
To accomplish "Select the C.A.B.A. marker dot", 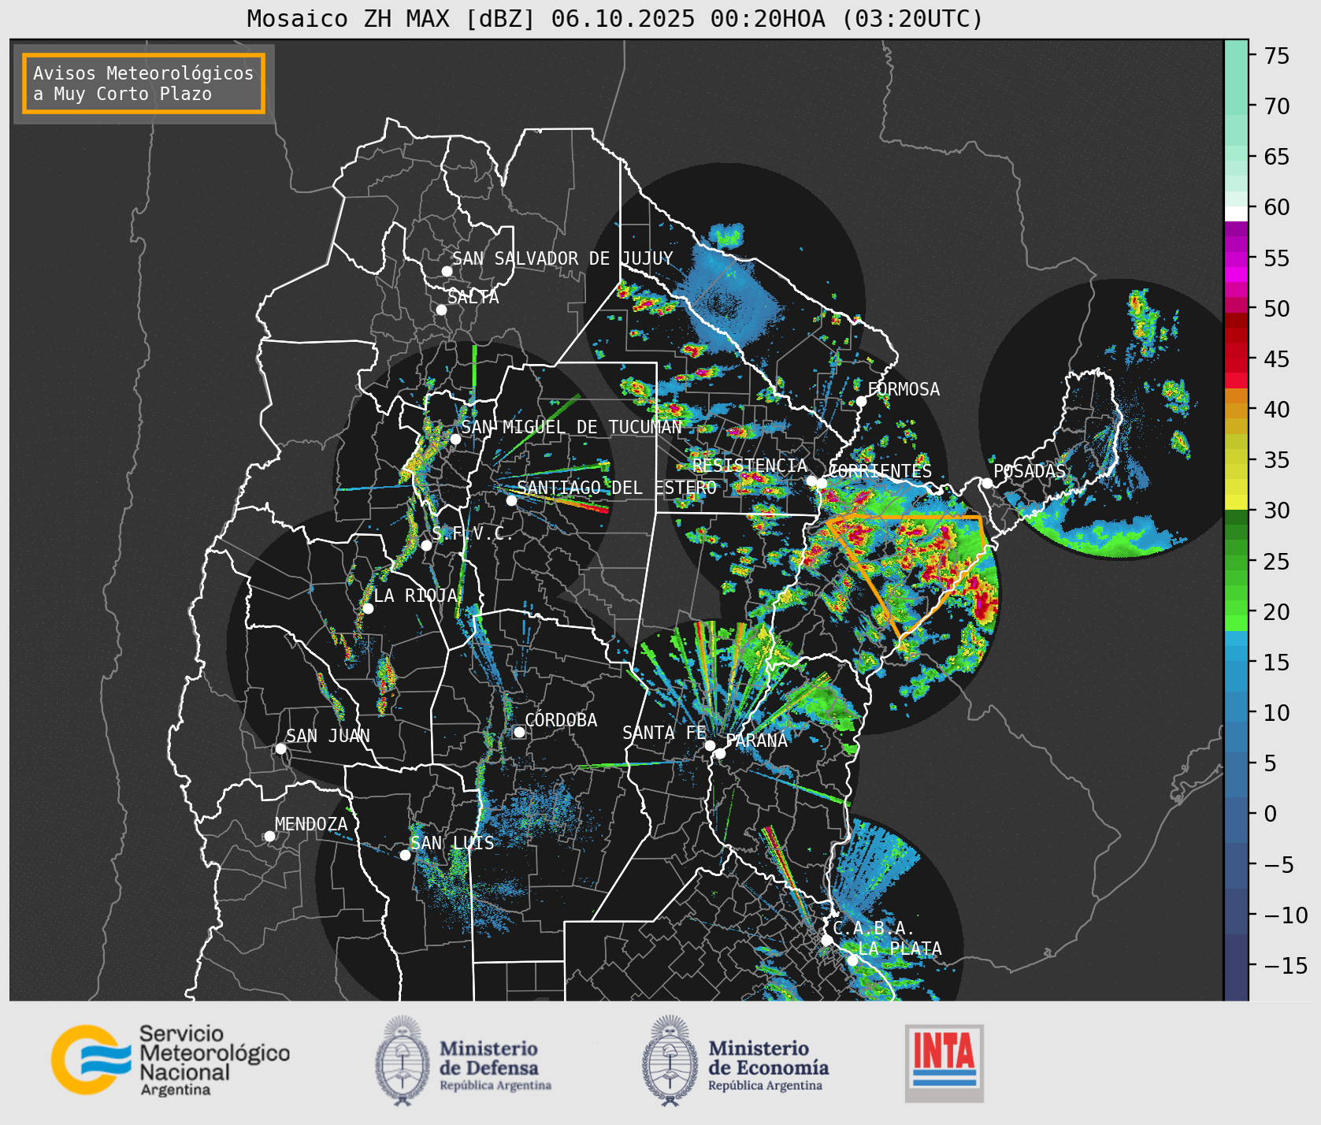I will pyautogui.click(x=826, y=940).
